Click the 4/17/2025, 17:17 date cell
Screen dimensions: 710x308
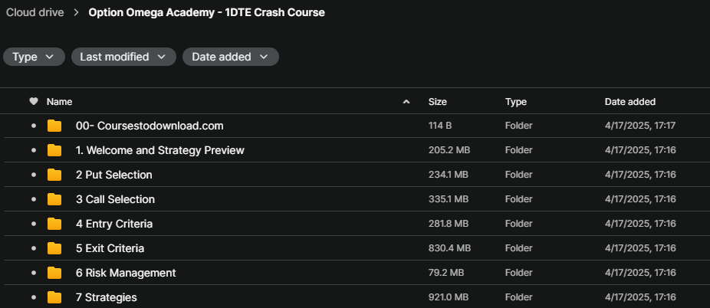pos(640,126)
